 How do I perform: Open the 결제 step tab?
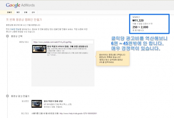point(26,12)
